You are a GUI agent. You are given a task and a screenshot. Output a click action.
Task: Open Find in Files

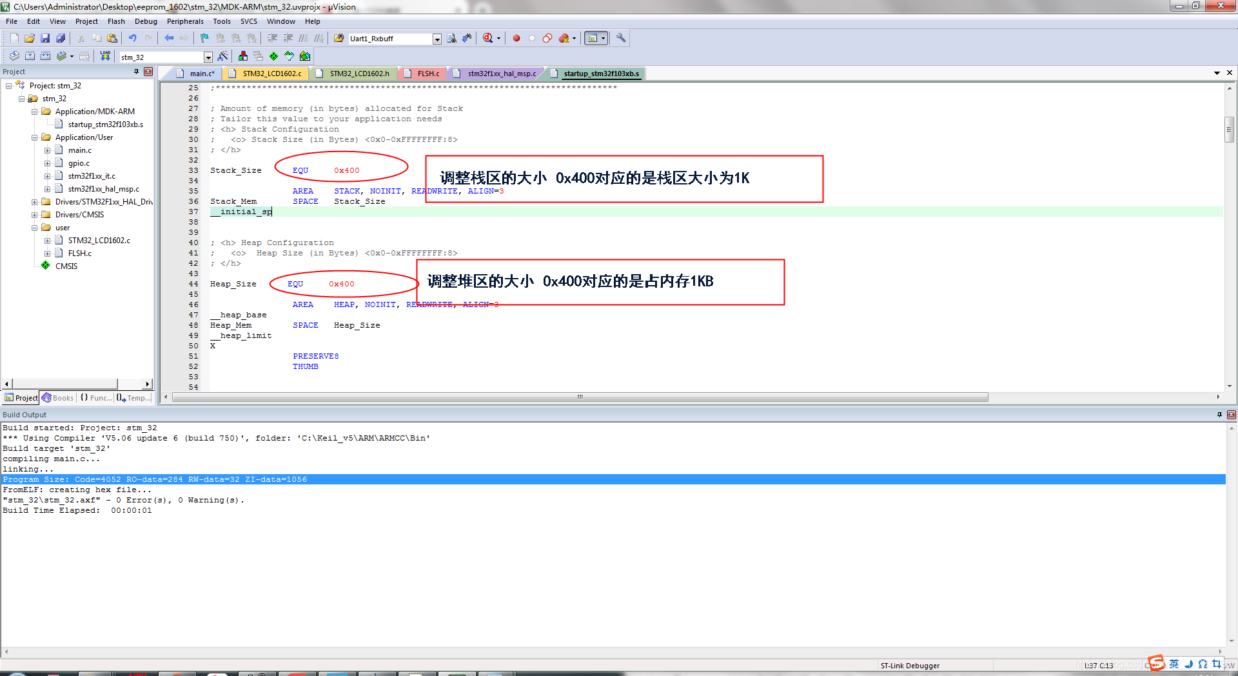[x=339, y=38]
